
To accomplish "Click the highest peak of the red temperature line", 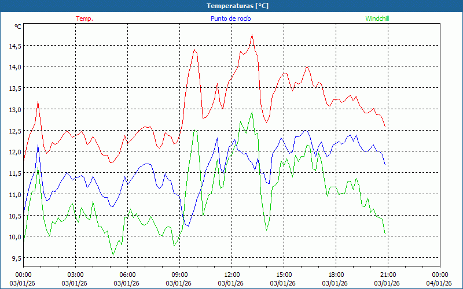I will tap(252, 35).
